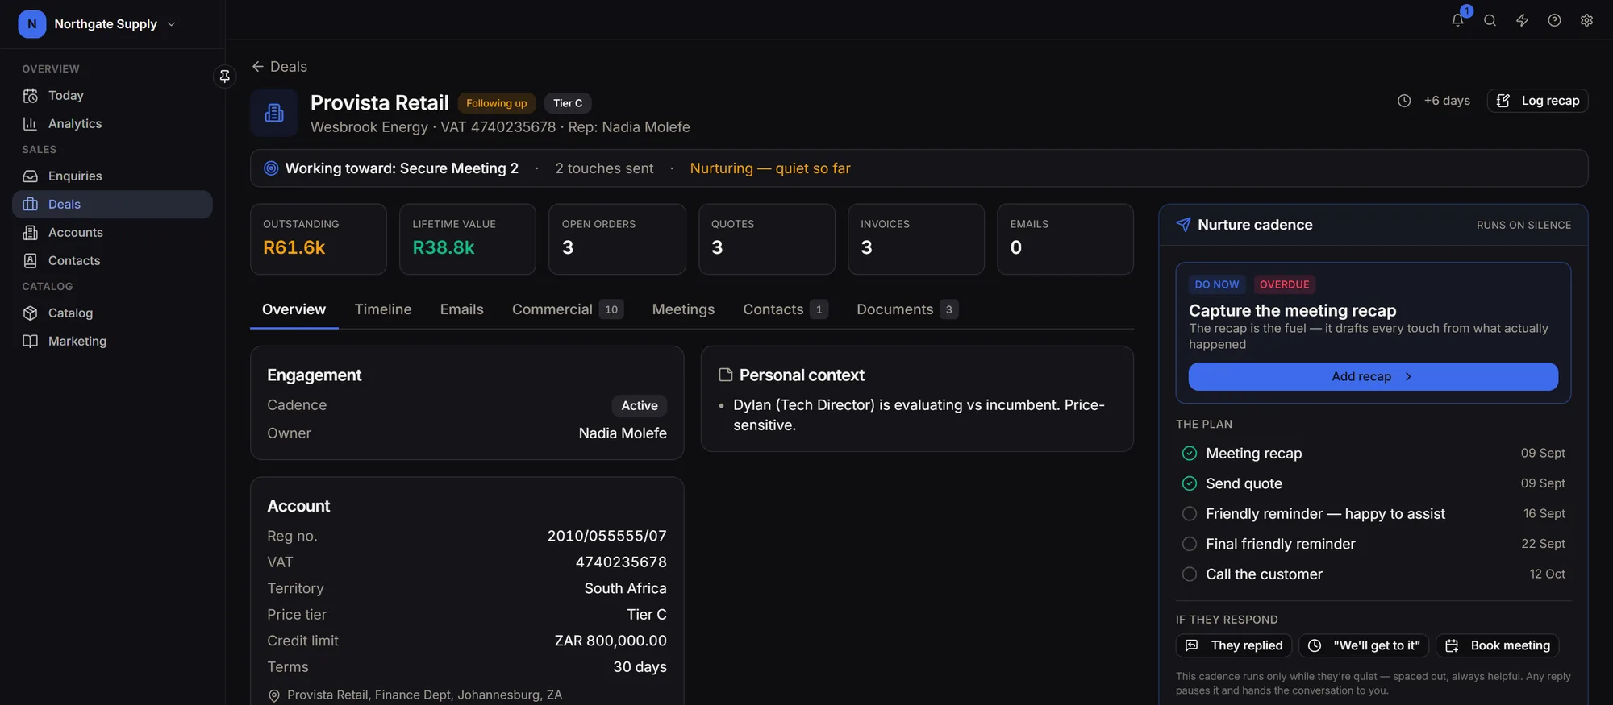Click the Provista Retail company avatar
1613x705 pixels.
274,113
